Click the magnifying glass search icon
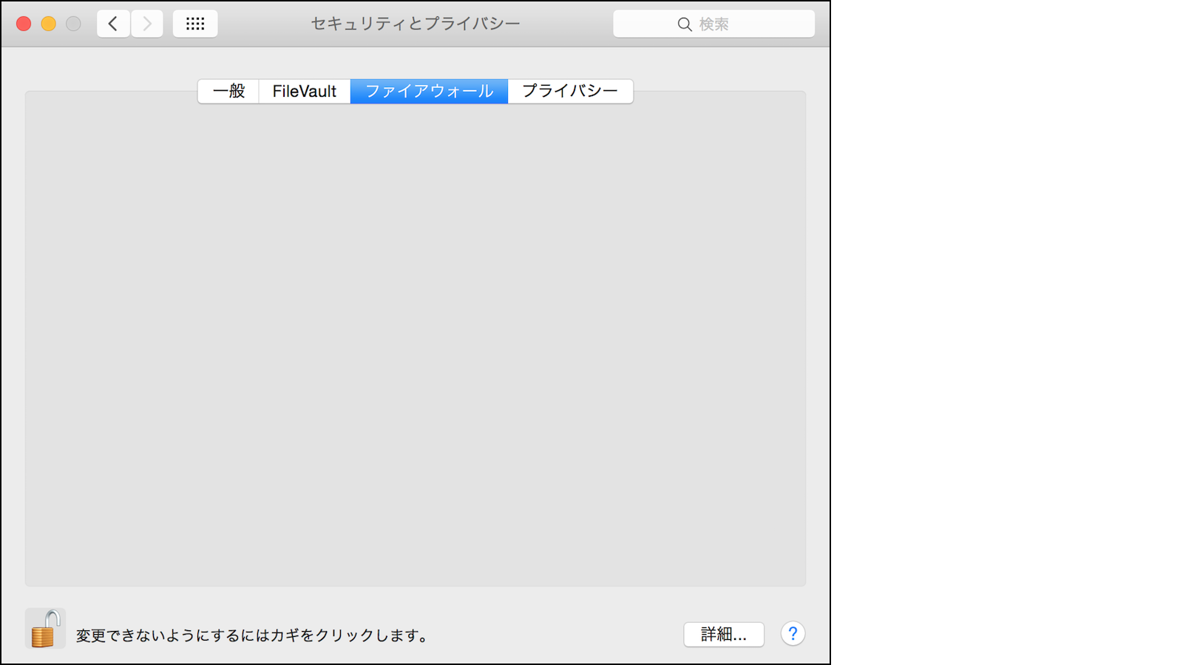The width and height of the screenshot is (1183, 665). 685,24
